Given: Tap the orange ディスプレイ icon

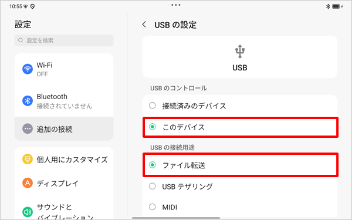Looking at the screenshot, I should click(x=28, y=183).
